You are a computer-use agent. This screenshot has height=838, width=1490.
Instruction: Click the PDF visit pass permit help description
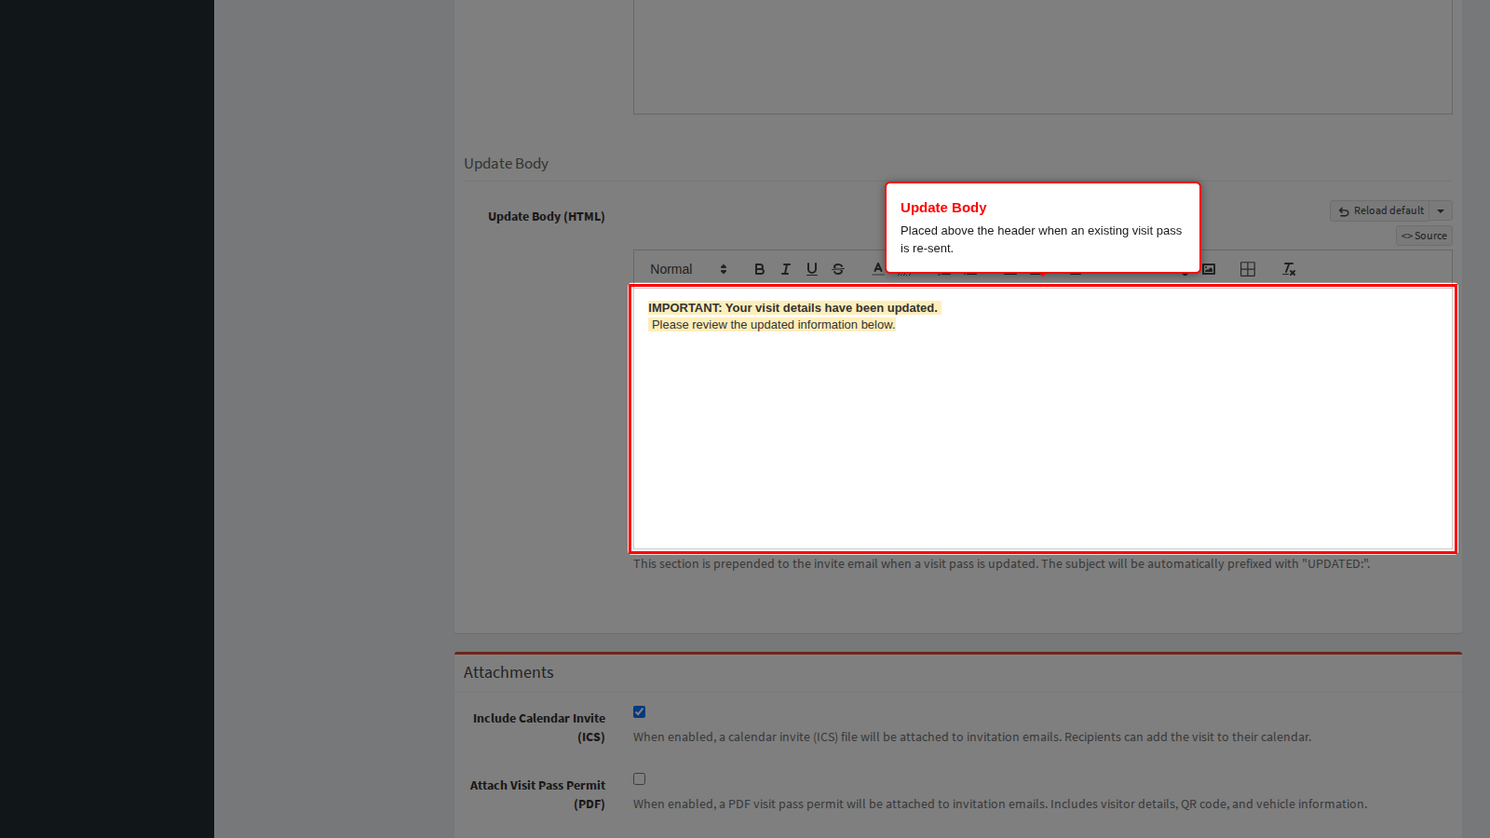[1000, 804]
